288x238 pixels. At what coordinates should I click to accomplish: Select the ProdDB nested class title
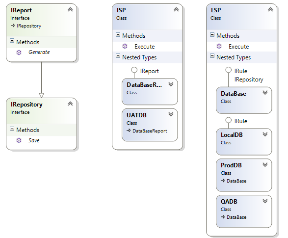tap(231, 165)
